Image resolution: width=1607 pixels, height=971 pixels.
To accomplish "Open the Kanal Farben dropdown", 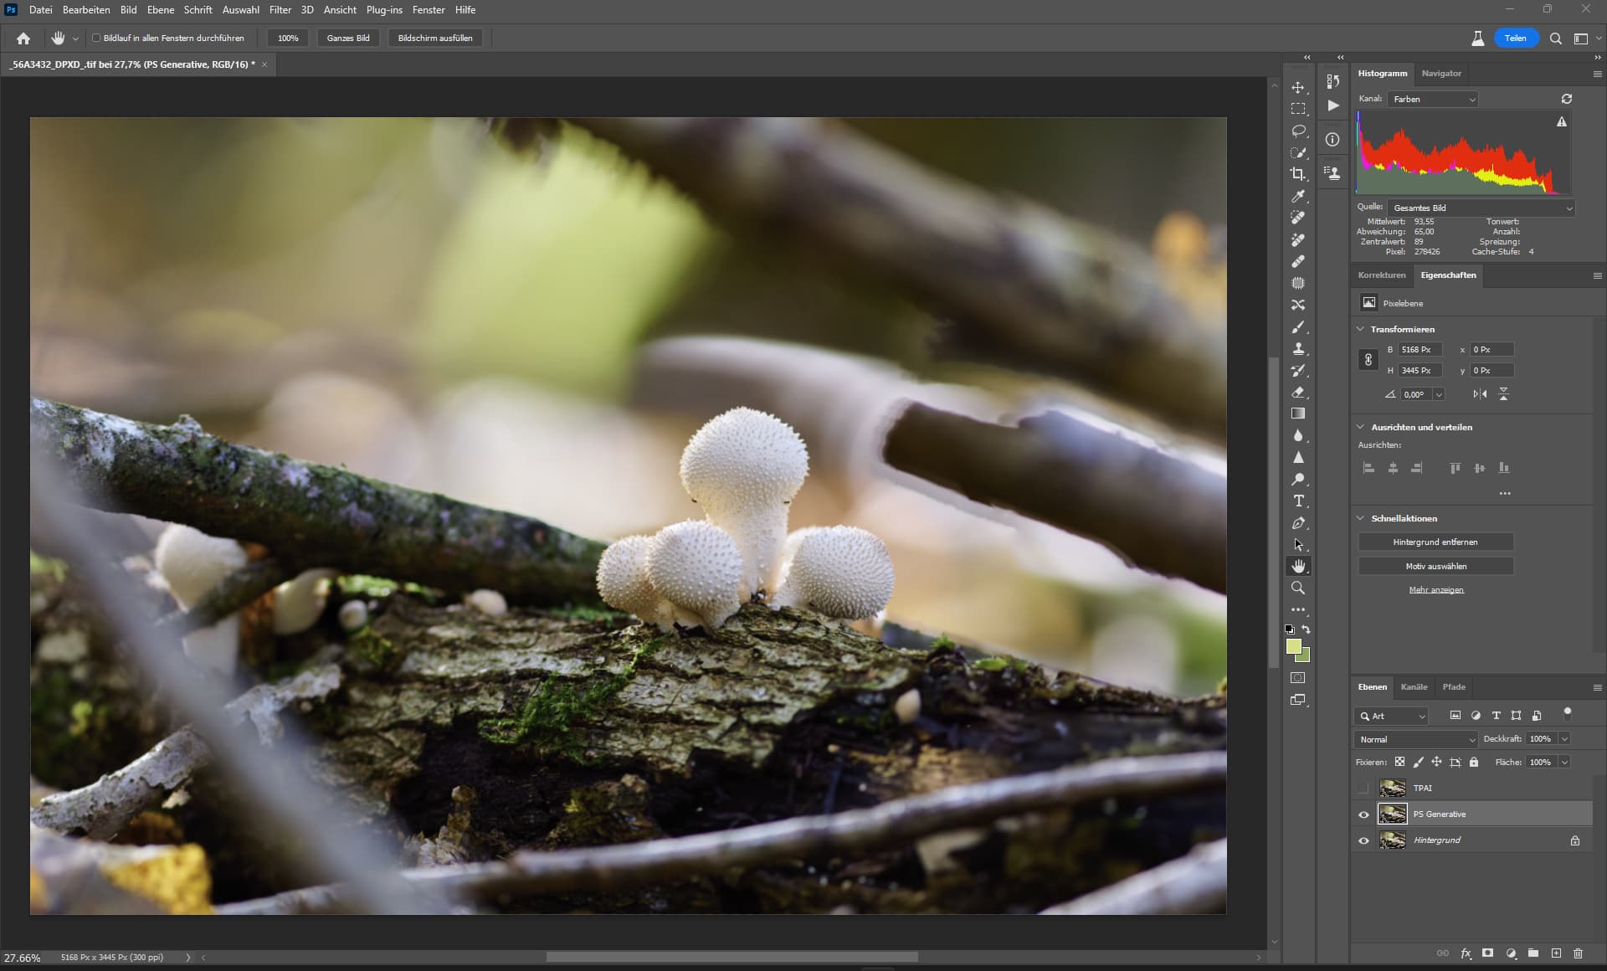I will [1433, 99].
